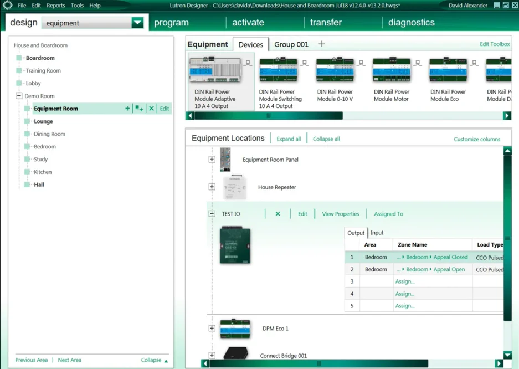Image resolution: width=519 pixels, height=369 pixels.
Task: Collapse the TEST IO row
Action: pos(212,214)
